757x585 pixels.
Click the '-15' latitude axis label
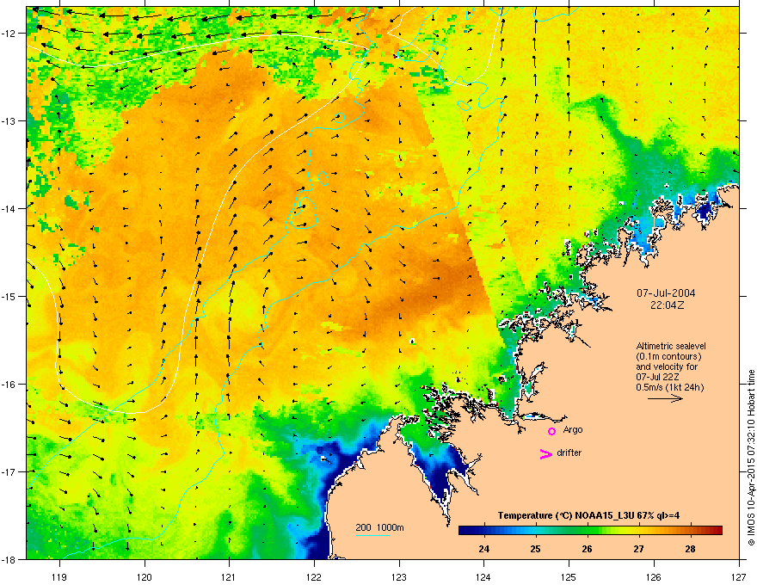point(8,296)
